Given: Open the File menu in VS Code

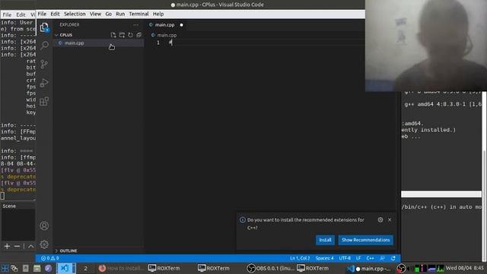Looking at the screenshot, I should [x=42, y=14].
